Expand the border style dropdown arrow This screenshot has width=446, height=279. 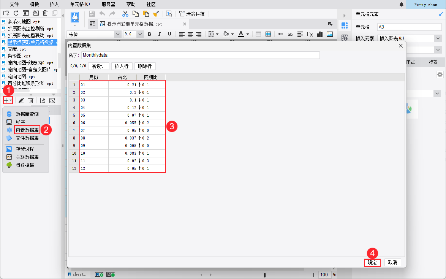[x=217, y=34]
